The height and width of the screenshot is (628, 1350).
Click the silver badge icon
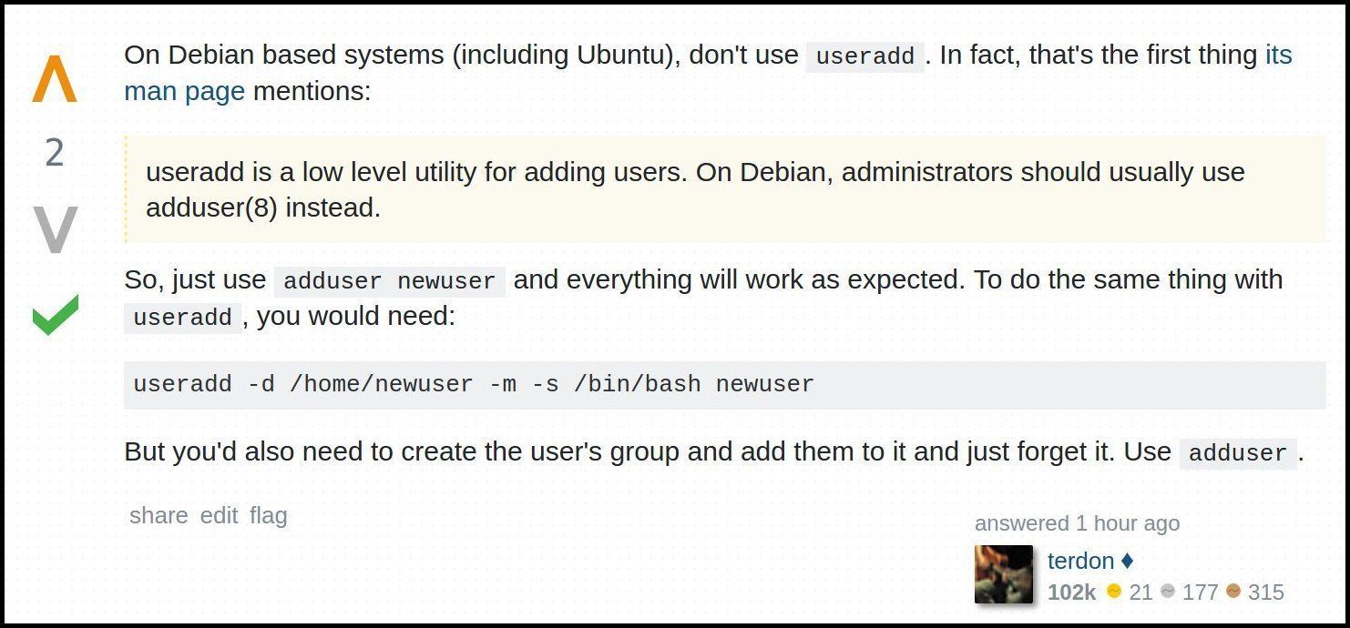pos(1168,592)
